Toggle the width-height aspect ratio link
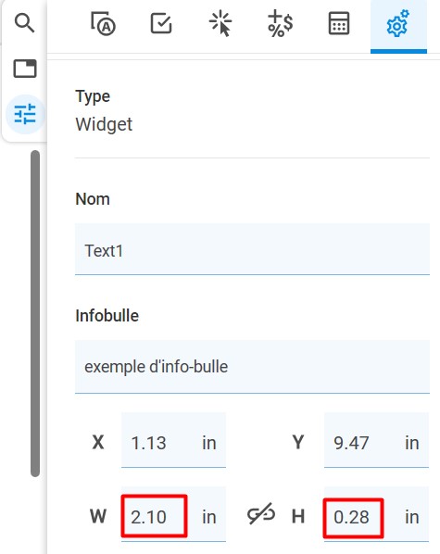The width and height of the screenshot is (440, 554). coord(261,513)
